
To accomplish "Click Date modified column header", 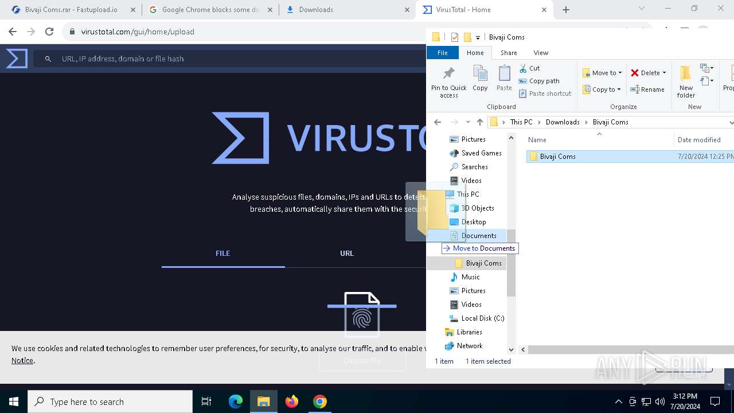I will pos(699,140).
